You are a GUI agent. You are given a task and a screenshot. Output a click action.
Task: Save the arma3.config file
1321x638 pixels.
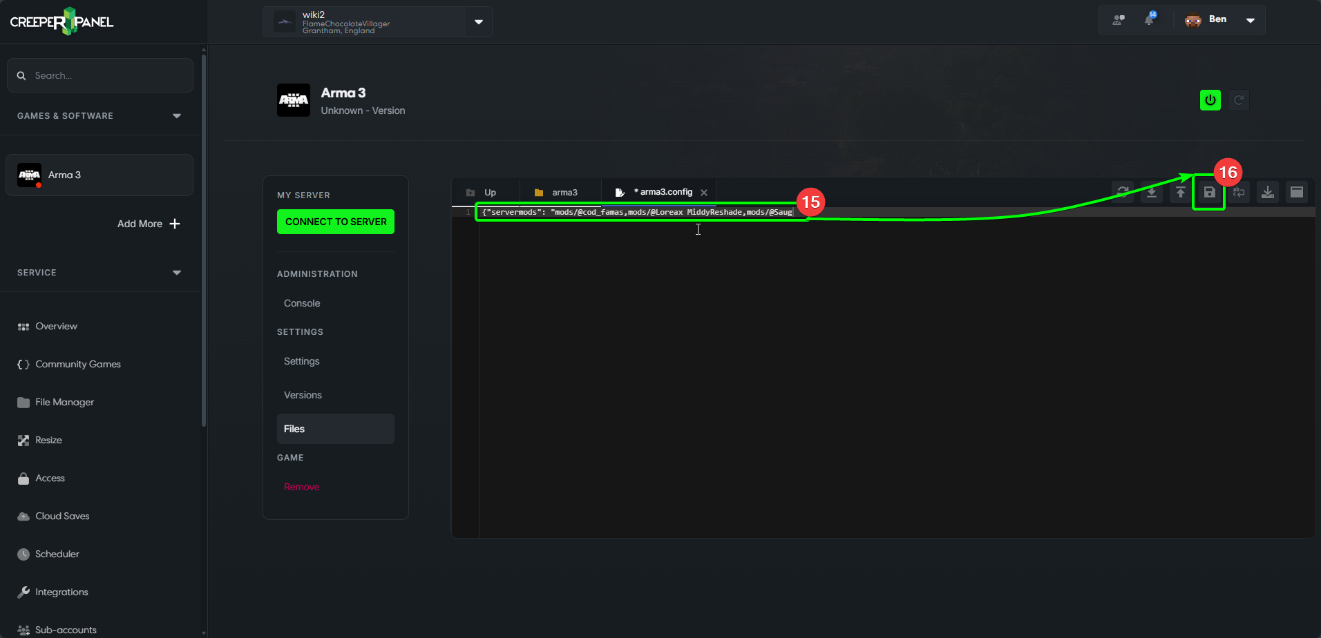(x=1209, y=192)
